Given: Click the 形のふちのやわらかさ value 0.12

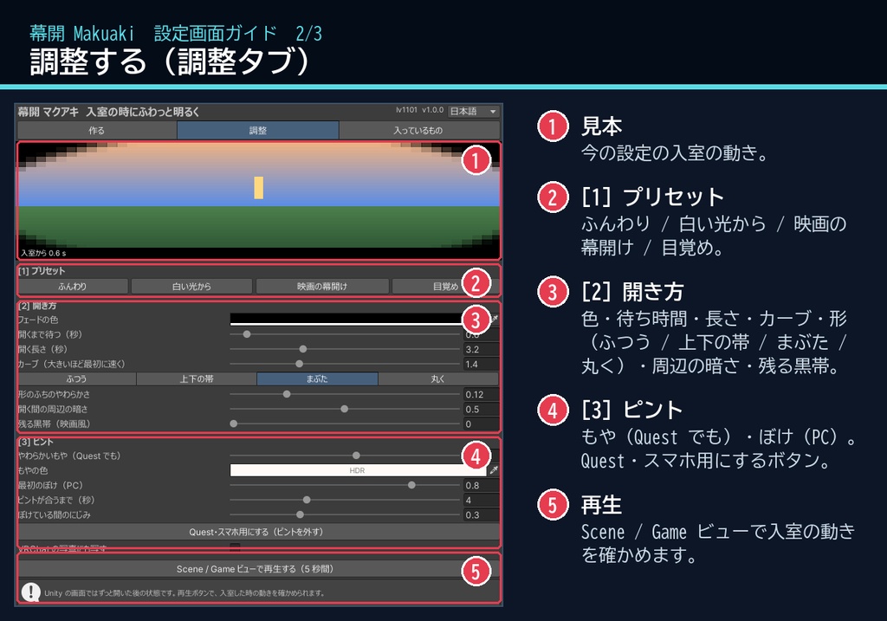Looking at the screenshot, I should click(481, 394).
